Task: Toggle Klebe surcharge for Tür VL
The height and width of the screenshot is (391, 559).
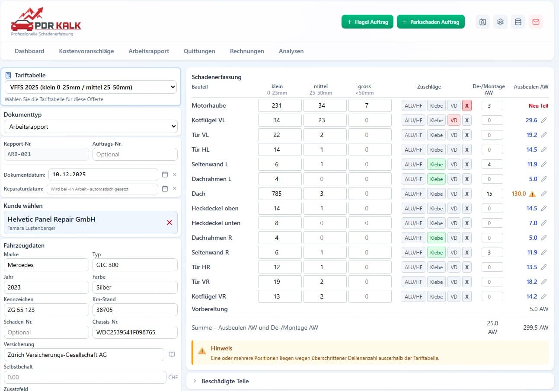Action: pyautogui.click(x=436, y=135)
